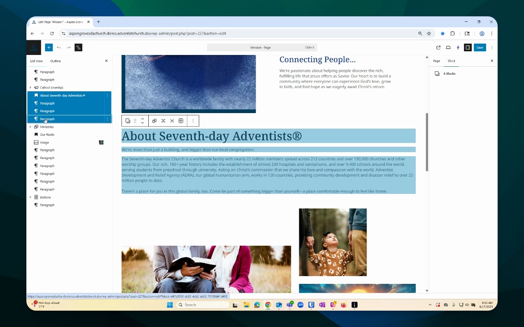This screenshot has width=524, height=327.
Task: Click the toddler holding hands image
Action: pos(333,242)
